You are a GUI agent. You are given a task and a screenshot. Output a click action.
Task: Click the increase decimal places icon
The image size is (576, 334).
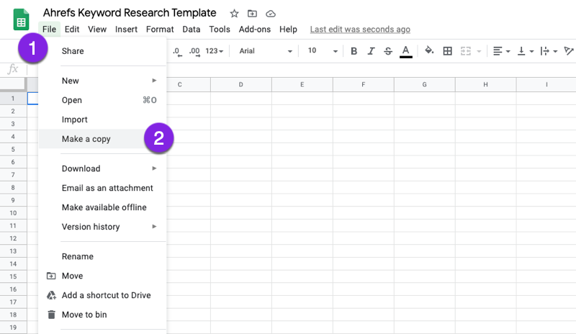(x=194, y=51)
